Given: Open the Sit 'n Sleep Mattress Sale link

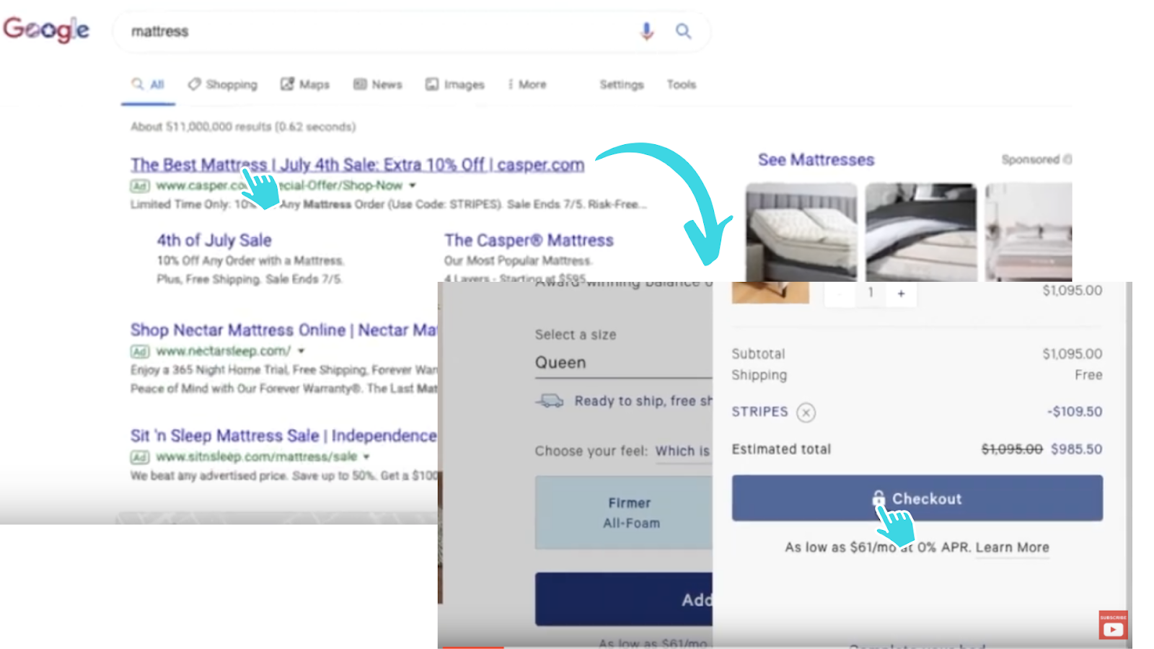Looking at the screenshot, I should point(283,436).
